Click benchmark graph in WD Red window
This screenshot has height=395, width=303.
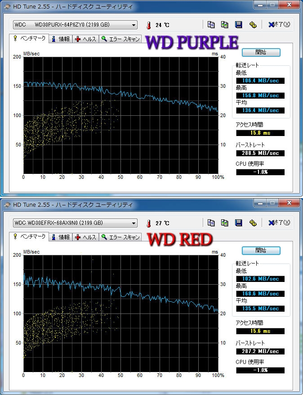[120, 313]
